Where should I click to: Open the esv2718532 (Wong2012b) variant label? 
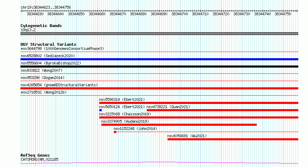(x=44, y=92)
